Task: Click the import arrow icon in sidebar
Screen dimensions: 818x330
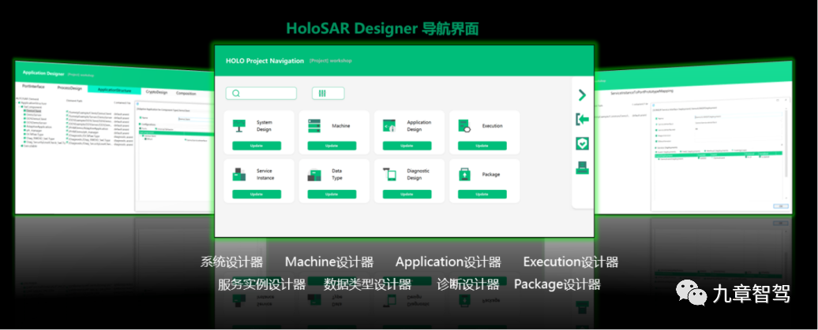Action: 582,119
